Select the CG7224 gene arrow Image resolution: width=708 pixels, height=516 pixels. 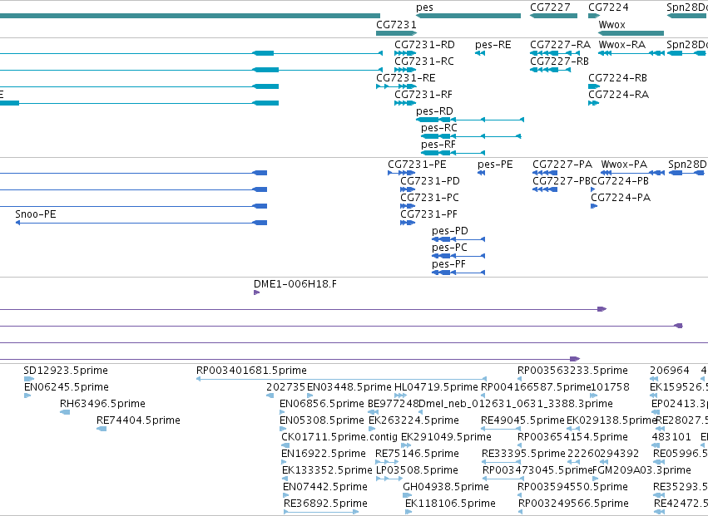tap(594, 16)
